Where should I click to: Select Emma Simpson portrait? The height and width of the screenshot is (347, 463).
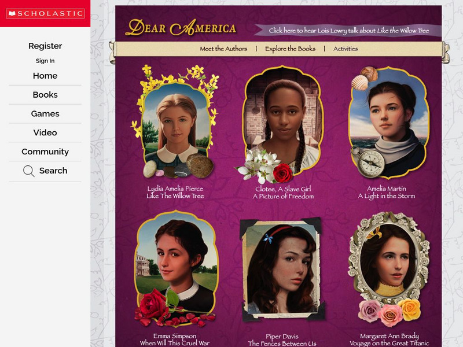coord(177,268)
